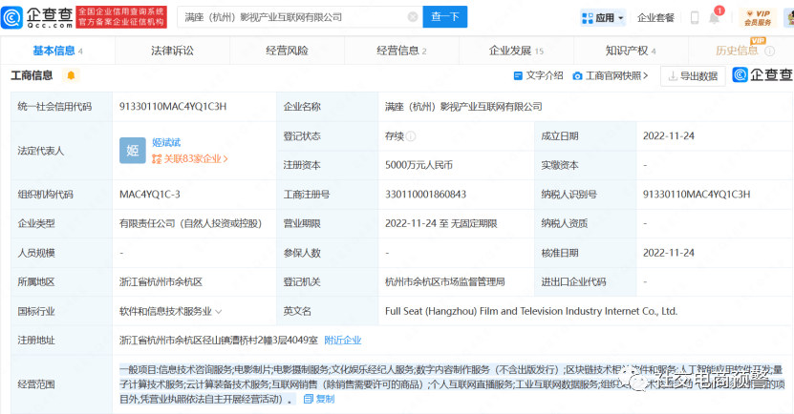Click 复制 to copy business scope
The width and height of the screenshot is (794, 414).
[319, 399]
